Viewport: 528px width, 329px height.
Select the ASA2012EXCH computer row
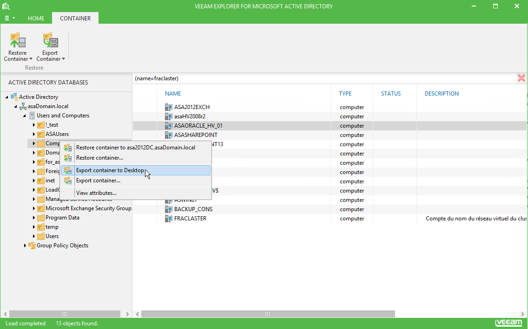tap(330, 107)
